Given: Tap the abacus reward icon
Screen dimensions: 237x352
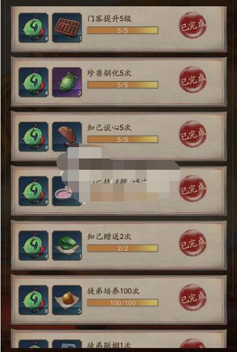Looking at the screenshot, I should click(67, 28).
